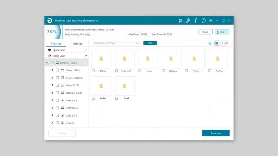Select the Database (3518) tree row label
278x156 pixels.
click(73, 93)
